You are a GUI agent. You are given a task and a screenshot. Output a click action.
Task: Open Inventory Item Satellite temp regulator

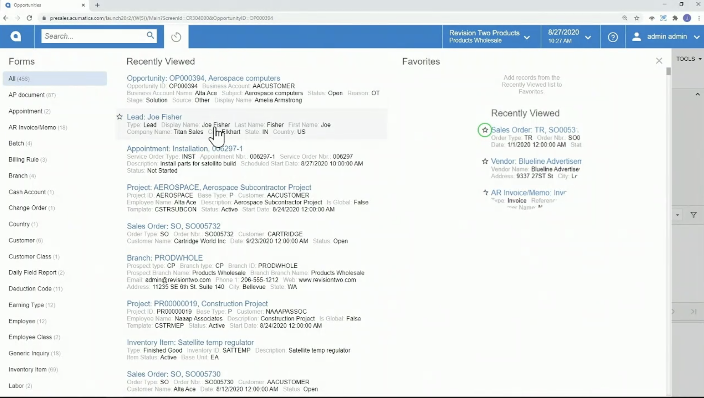pos(190,342)
